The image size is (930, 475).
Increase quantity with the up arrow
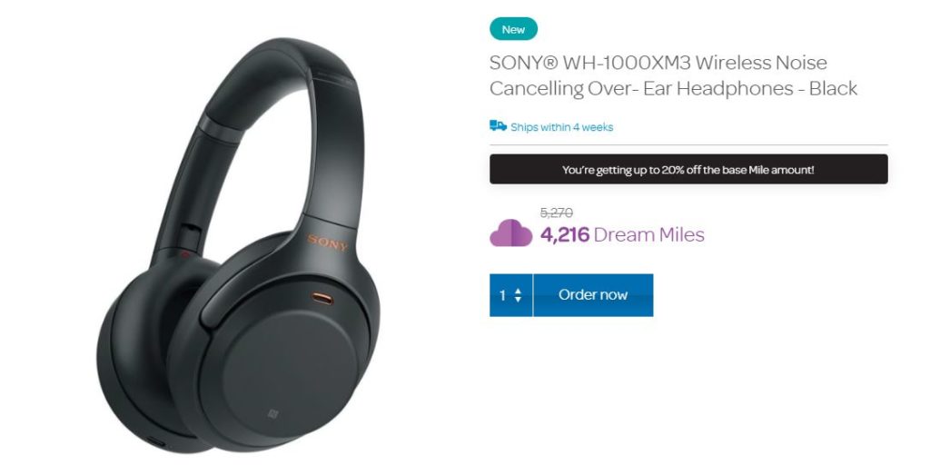tap(519, 291)
